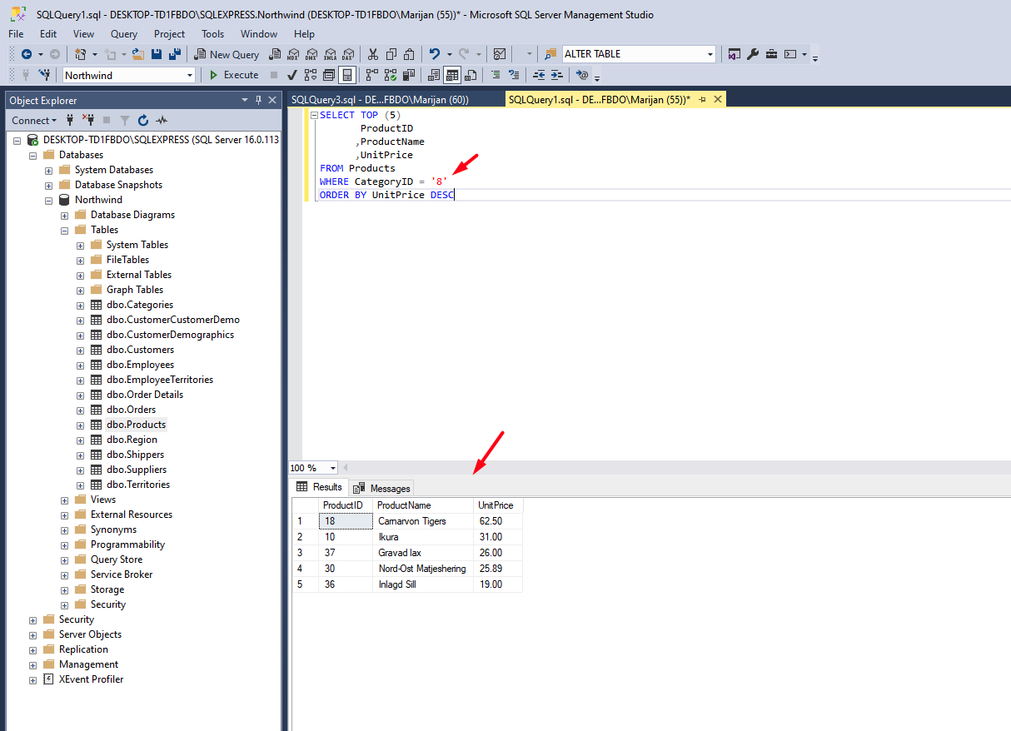Click the Activity Monitor icon in main toolbar
1011x731 pixels.
(x=500, y=54)
